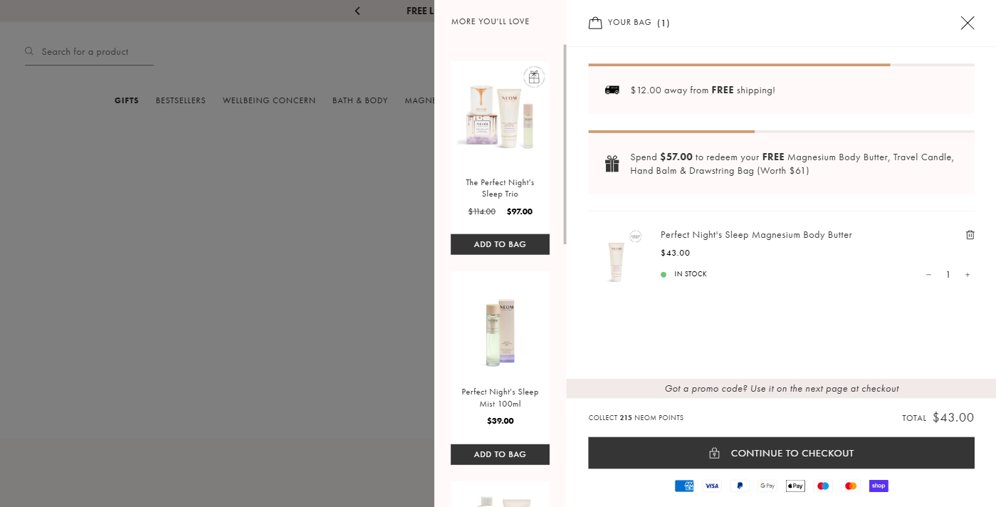Click the free shipping progress bar

[x=781, y=65]
